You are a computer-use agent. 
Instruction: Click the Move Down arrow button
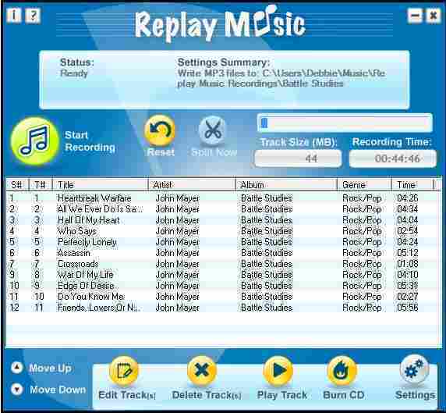17,389
